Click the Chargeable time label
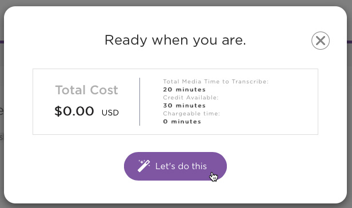This screenshot has height=208, width=352. (191, 114)
